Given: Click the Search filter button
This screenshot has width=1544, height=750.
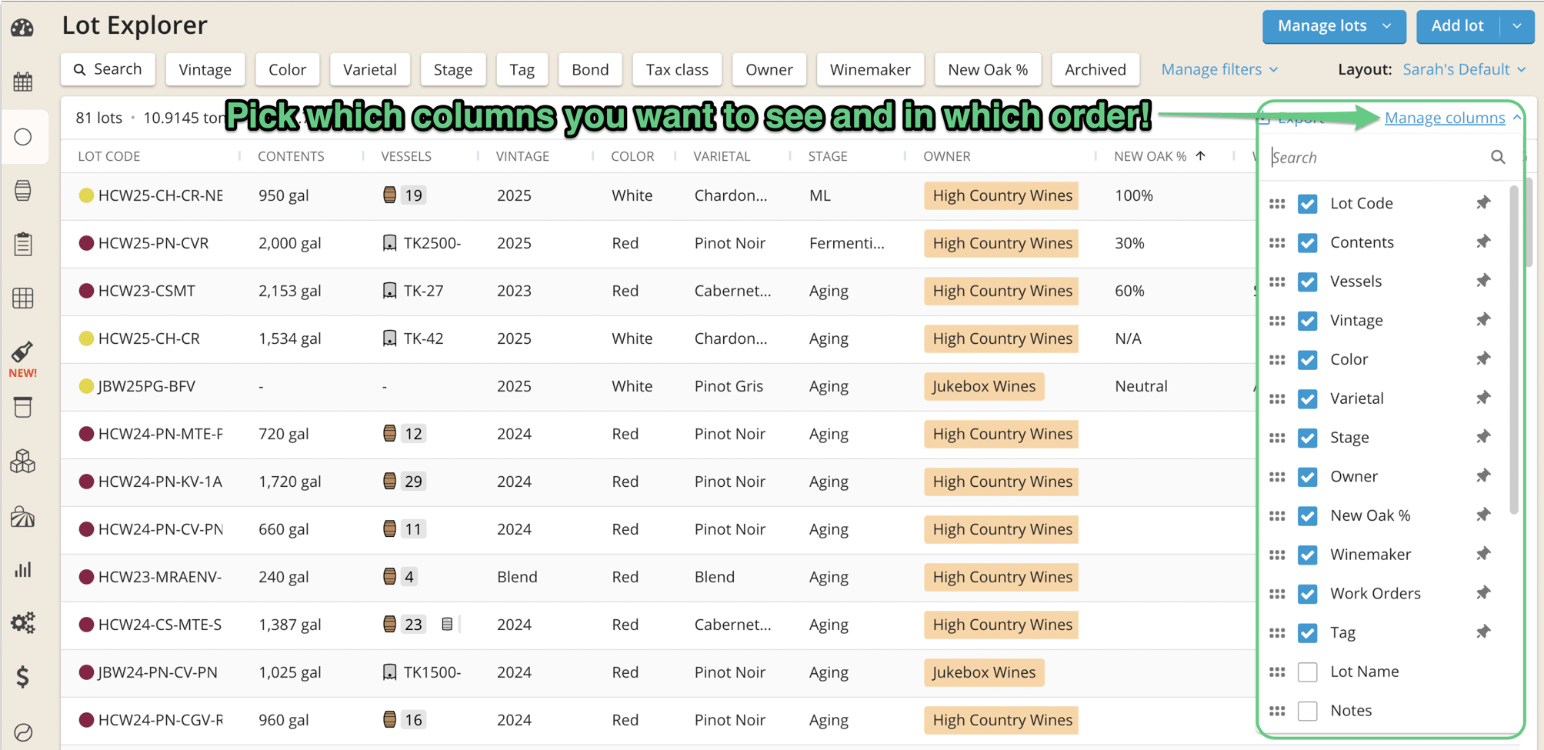Looking at the screenshot, I should pos(108,69).
